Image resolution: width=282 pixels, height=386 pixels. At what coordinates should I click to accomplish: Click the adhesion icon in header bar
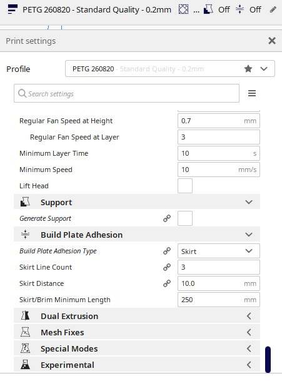point(239,9)
